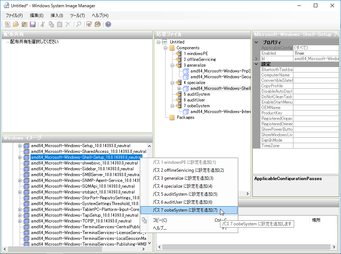Viewport: 341px width, 254px height.
Task: Select amd64_Microsoft-Windows-SMBServer component row
Action: (x=85, y=175)
